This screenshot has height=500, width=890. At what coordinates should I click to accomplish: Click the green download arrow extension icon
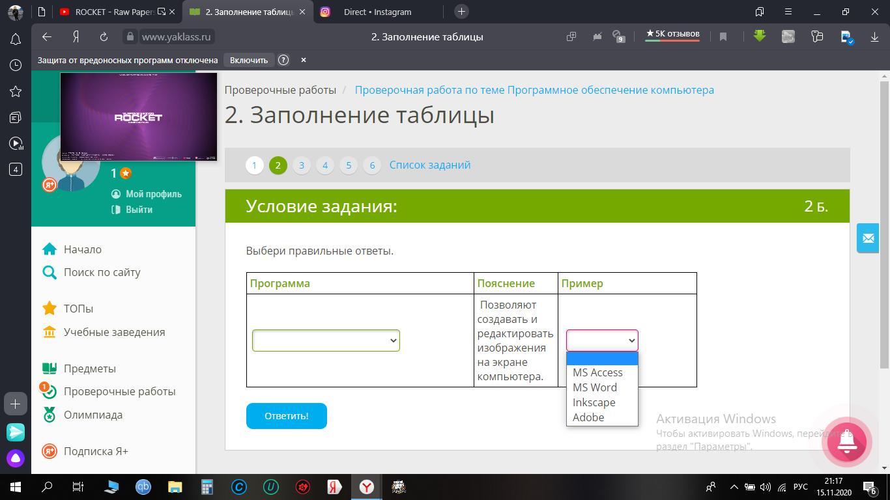tap(760, 36)
